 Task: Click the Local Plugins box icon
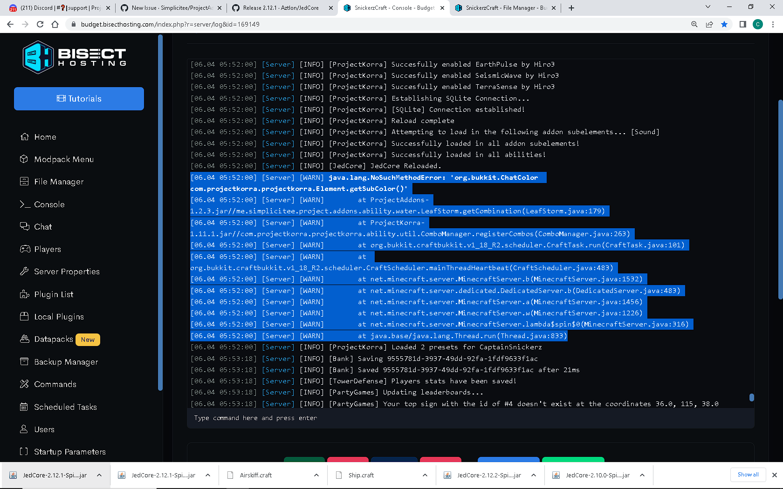24,316
